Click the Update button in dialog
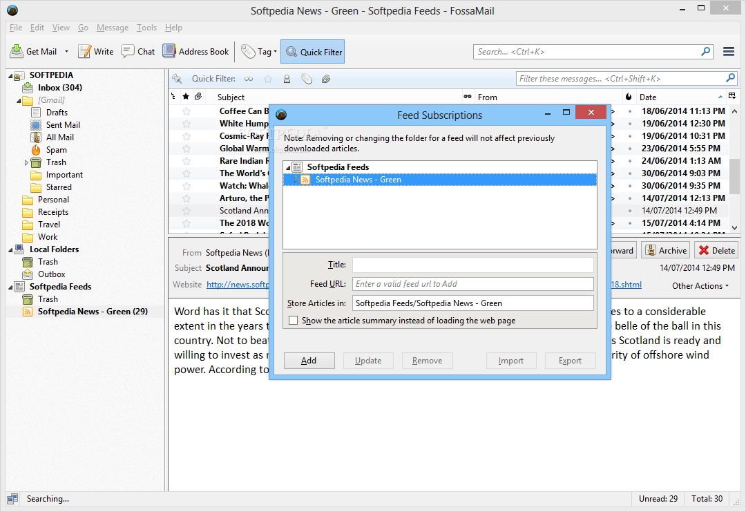 tap(368, 361)
